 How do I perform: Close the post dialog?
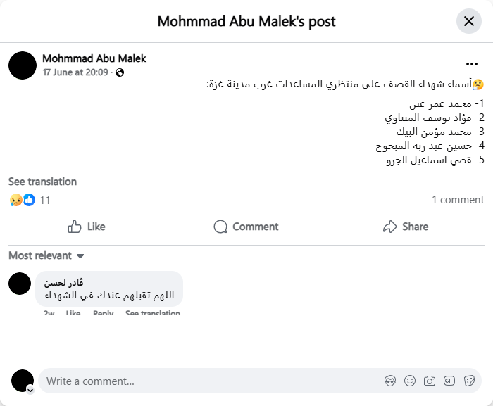(x=469, y=21)
